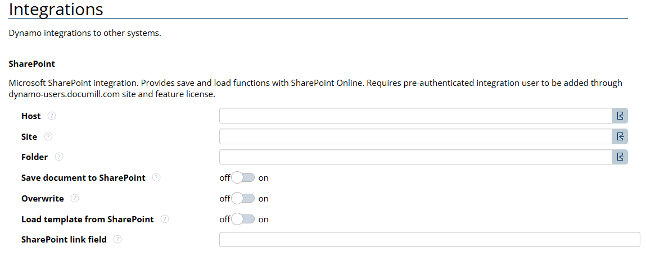This screenshot has height=256, width=646.
Task: Open help for Save document to SharePoint
Action: click(x=156, y=178)
